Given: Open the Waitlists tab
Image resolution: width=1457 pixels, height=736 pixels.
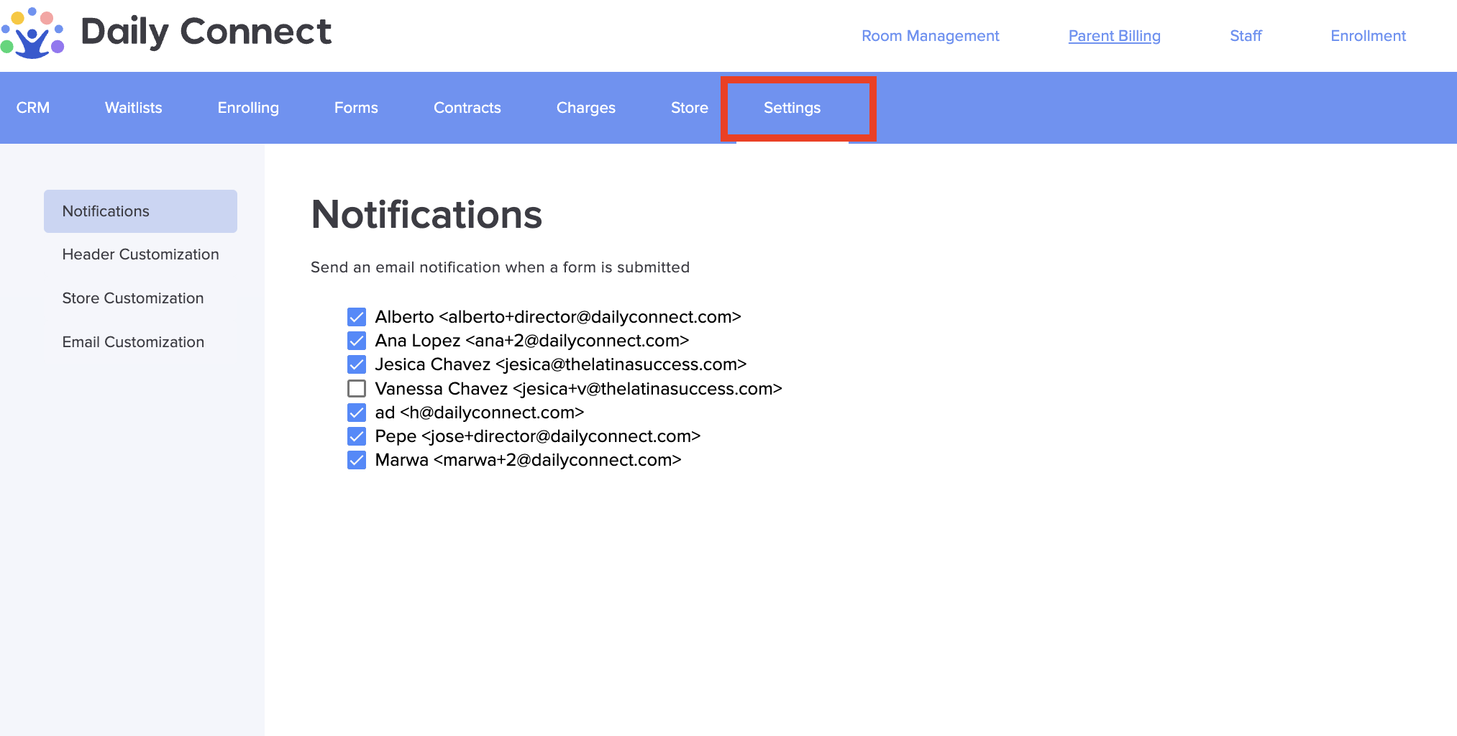Looking at the screenshot, I should 134,108.
